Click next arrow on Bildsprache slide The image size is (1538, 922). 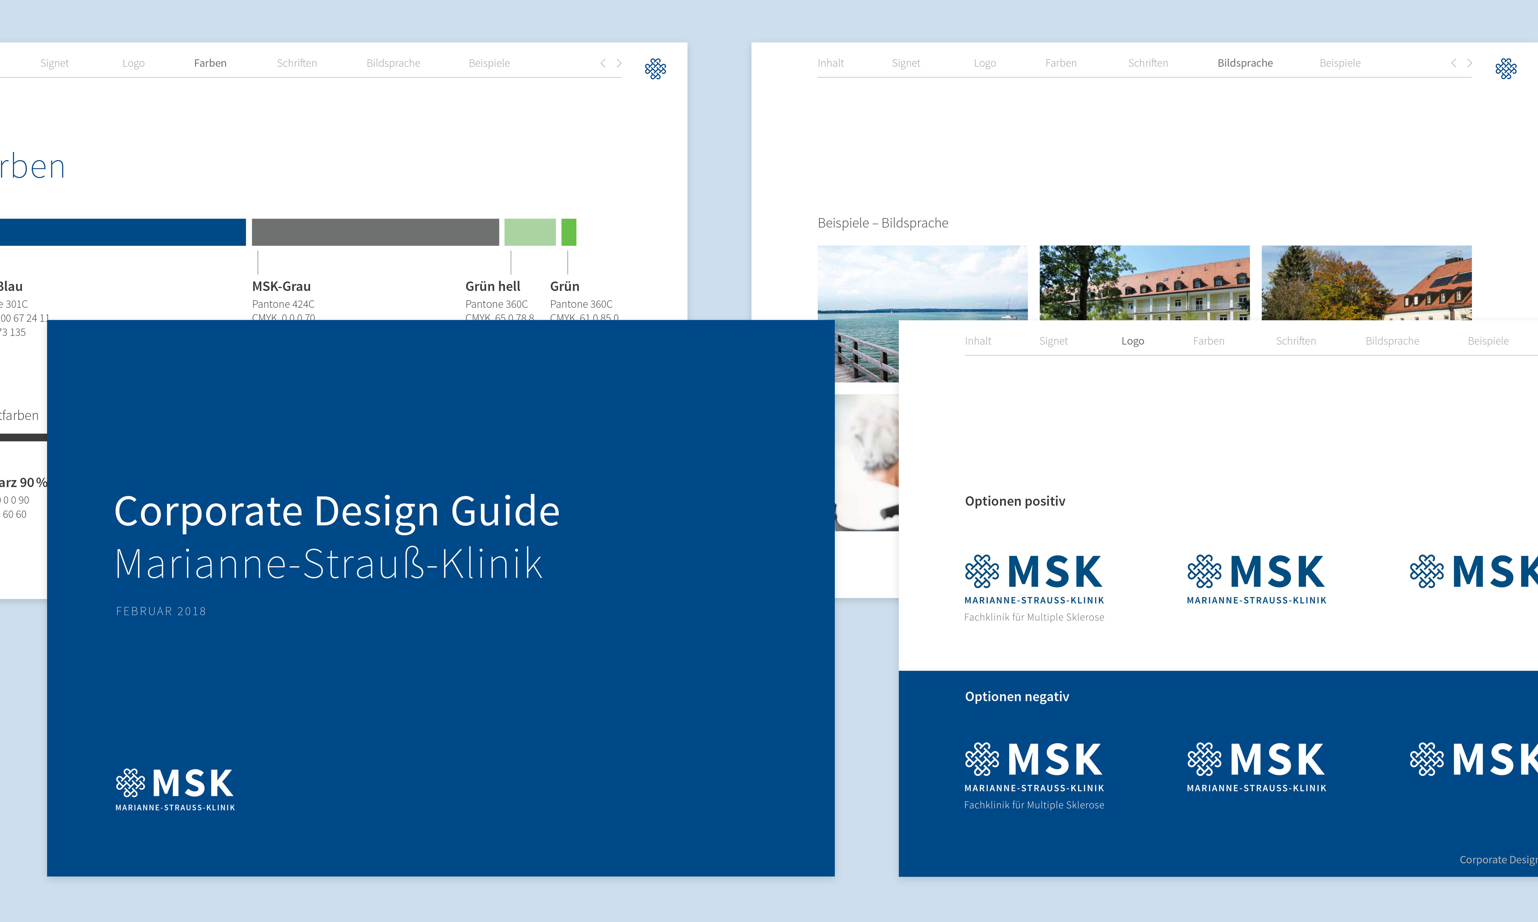[1470, 63]
